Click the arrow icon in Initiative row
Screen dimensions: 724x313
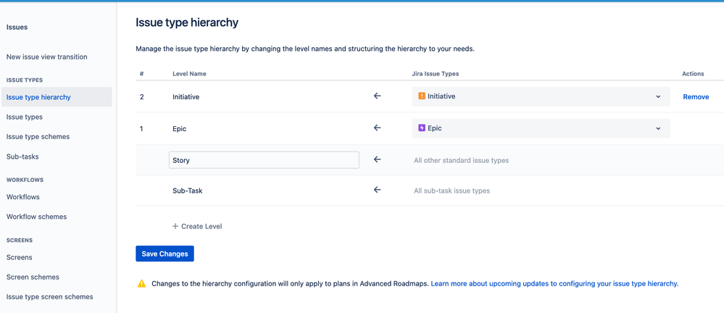[x=378, y=96]
